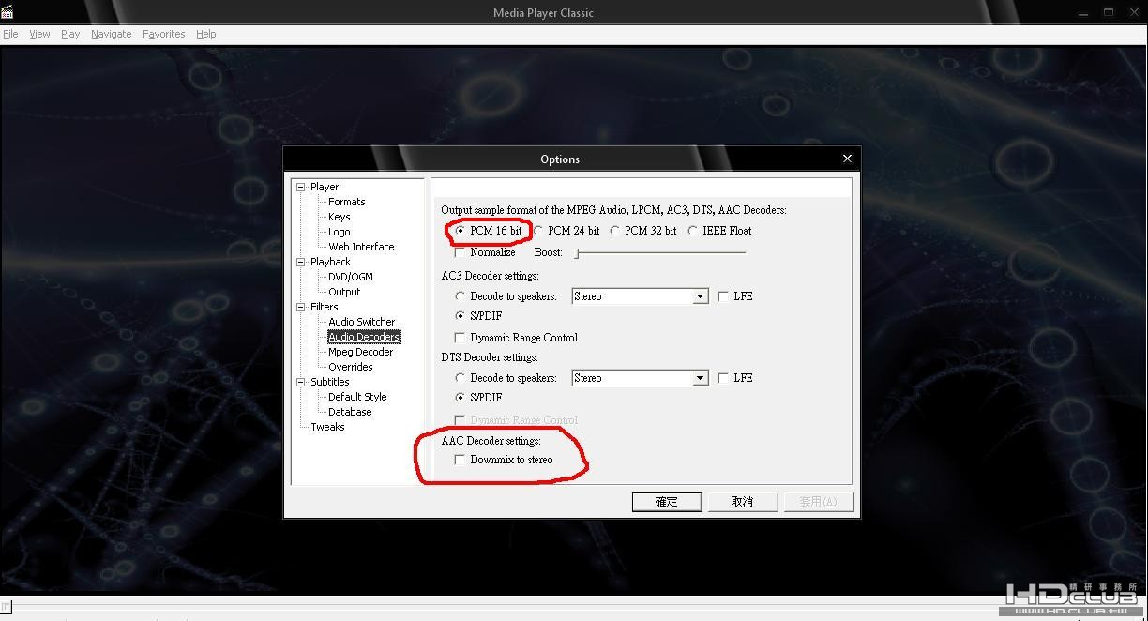The image size is (1148, 621).
Task: Select PCM 32 bit output format
Action: point(614,231)
